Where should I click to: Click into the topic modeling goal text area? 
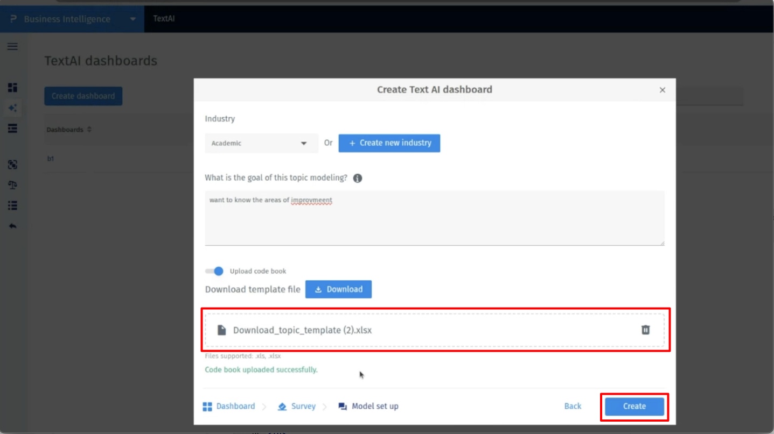point(434,218)
